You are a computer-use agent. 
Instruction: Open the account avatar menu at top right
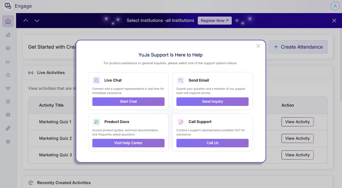[x=335, y=6]
